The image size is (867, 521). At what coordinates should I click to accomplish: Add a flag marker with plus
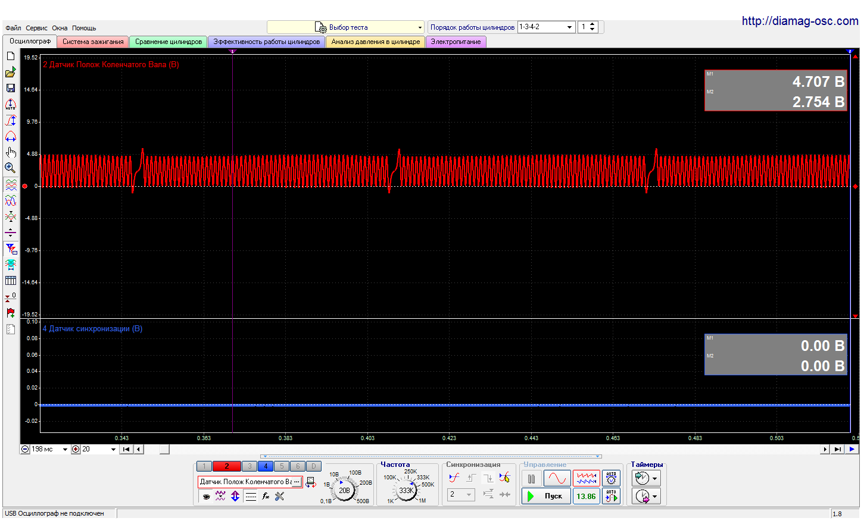[11, 313]
